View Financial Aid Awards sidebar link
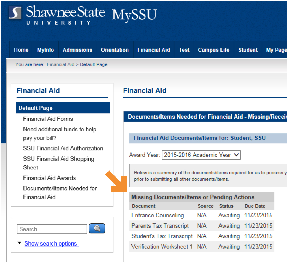Viewport: 287px width, 263px height. click(49, 178)
